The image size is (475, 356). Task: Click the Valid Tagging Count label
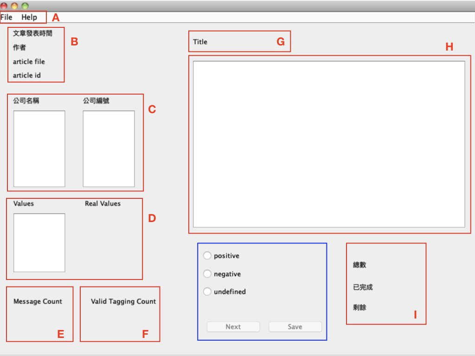(x=123, y=301)
